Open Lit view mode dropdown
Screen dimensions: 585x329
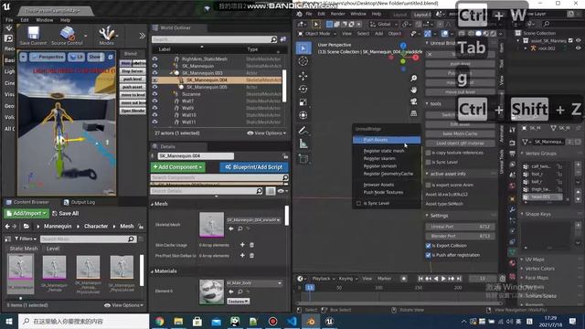tap(76, 57)
